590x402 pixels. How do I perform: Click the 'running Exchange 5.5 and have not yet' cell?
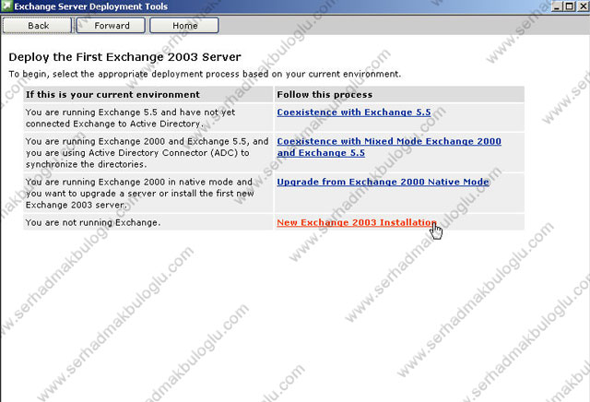pos(147,118)
